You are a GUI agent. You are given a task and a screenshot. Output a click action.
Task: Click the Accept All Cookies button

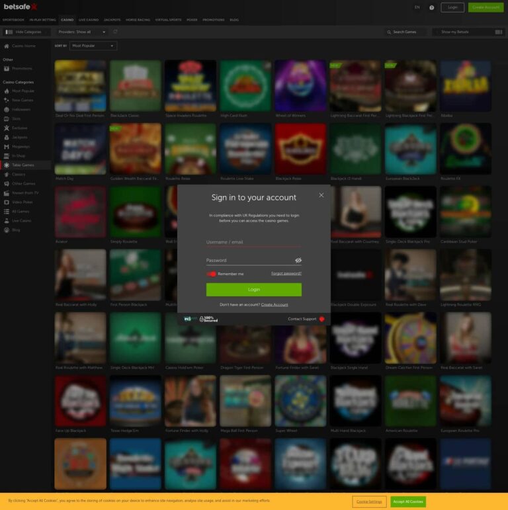pos(408,501)
